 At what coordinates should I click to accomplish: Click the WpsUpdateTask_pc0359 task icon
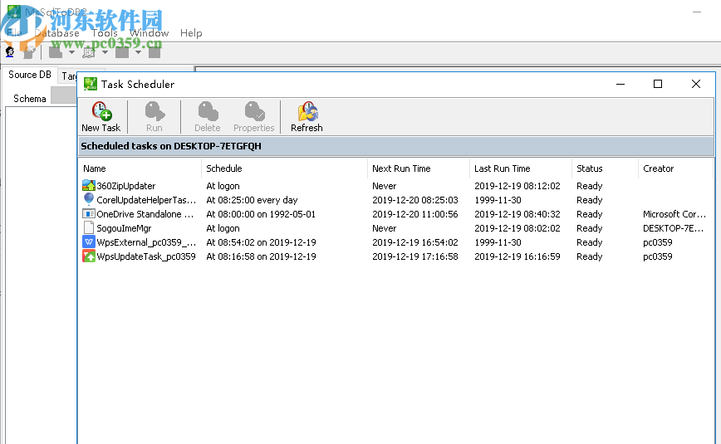click(x=89, y=256)
